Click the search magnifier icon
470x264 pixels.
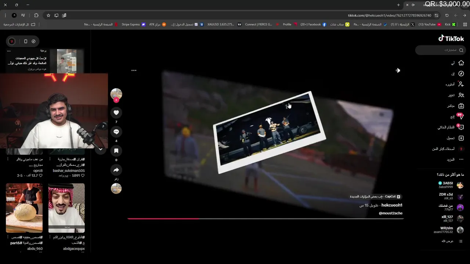(461, 50)
